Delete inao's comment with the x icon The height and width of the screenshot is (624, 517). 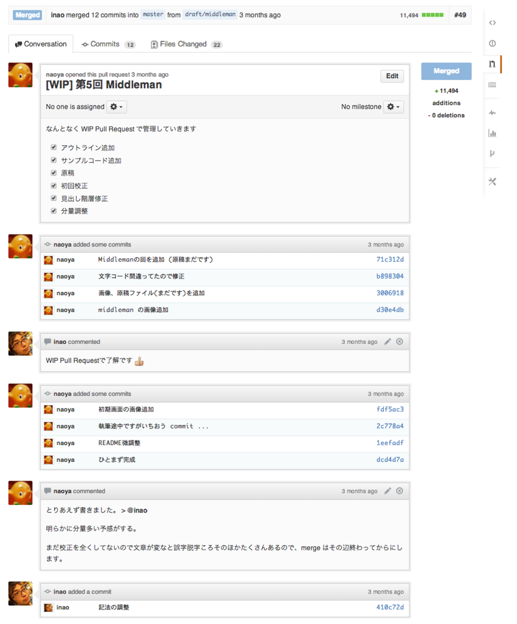click(400, 342)
